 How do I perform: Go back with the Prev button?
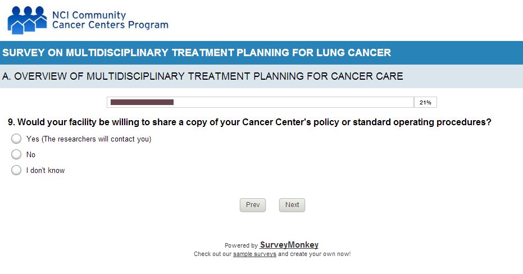tap(253, 205)
